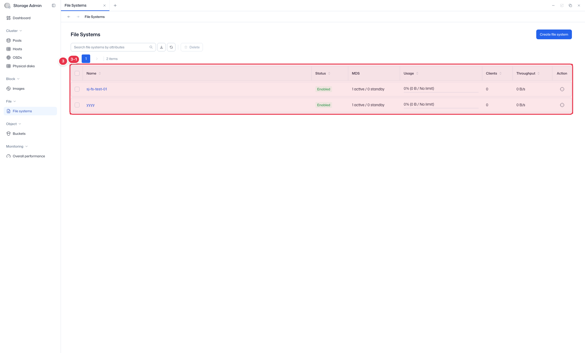The height and width of the screenshot is (353, 585).
Task: Open the sj-fs-test-01 file system link
Action: tap(97, 89)
